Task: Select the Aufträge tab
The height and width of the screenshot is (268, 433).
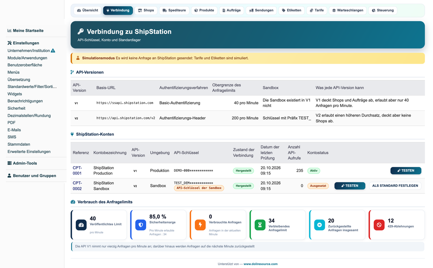Action: point(231,10)
